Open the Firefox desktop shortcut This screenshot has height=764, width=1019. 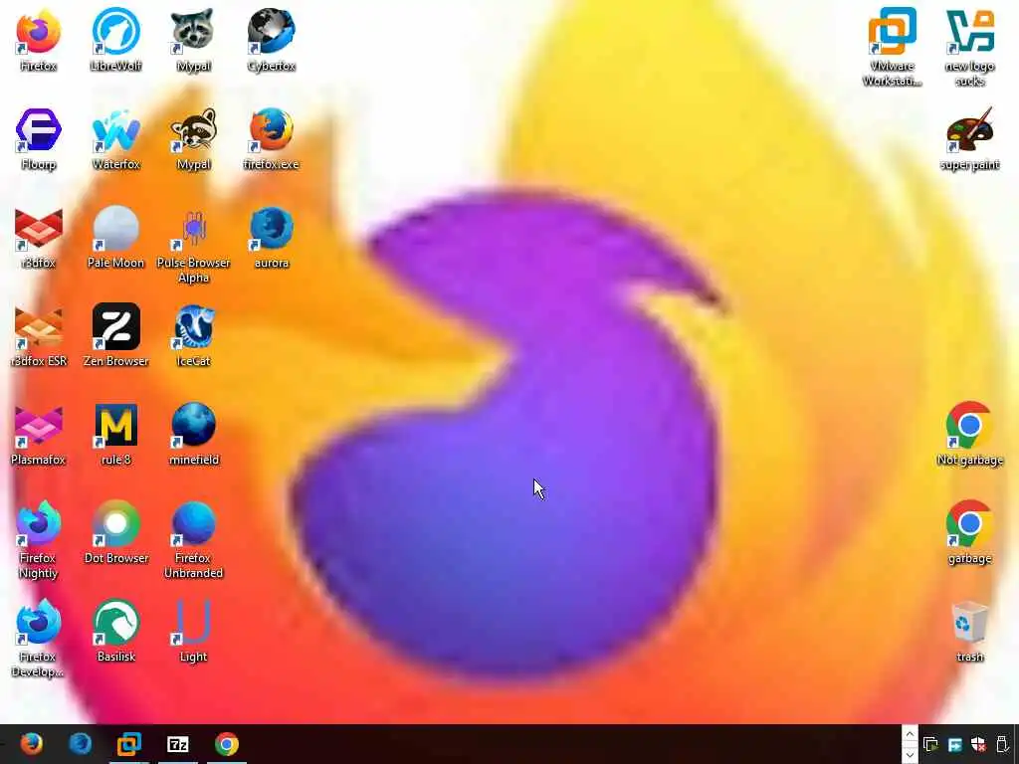[39, 40]
